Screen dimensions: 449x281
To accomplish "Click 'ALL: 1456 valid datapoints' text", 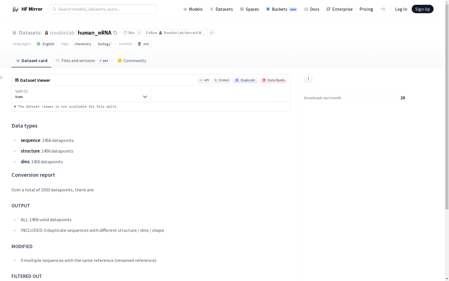I will click(46, 220).
